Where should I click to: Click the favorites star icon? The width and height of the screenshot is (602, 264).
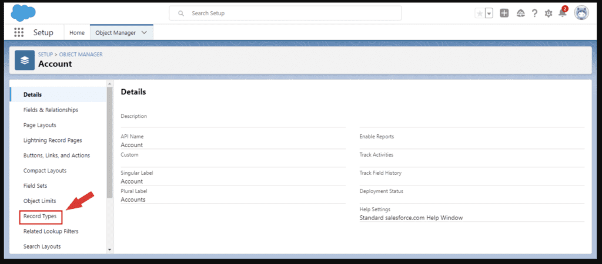pos(480,13)
